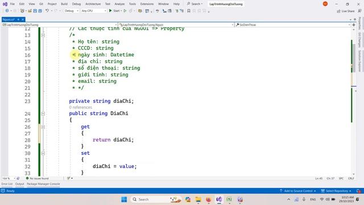Click the 'return diaChi;' statement
Image resolution: width=364 pixels, height=205 pixels.
click(x=113, y=140)
